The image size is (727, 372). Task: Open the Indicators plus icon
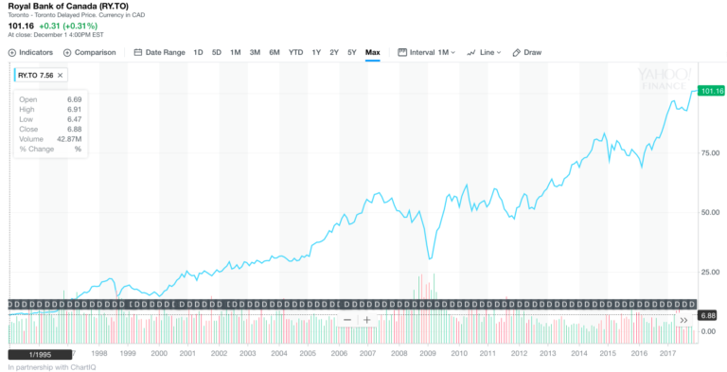point(12,53)
